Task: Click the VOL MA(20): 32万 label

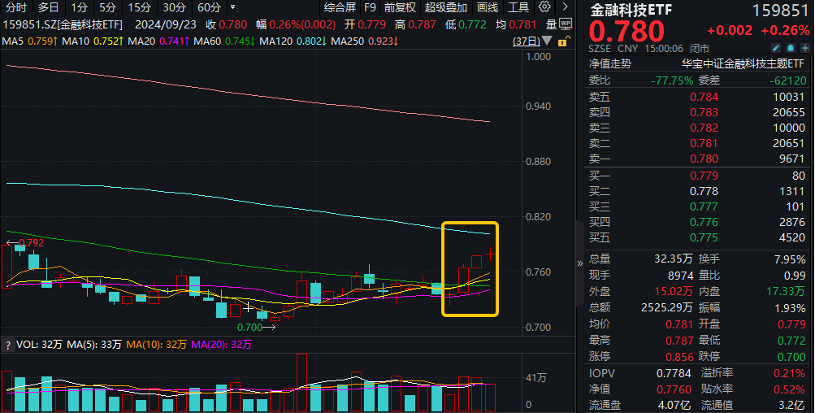Action: 221,345
